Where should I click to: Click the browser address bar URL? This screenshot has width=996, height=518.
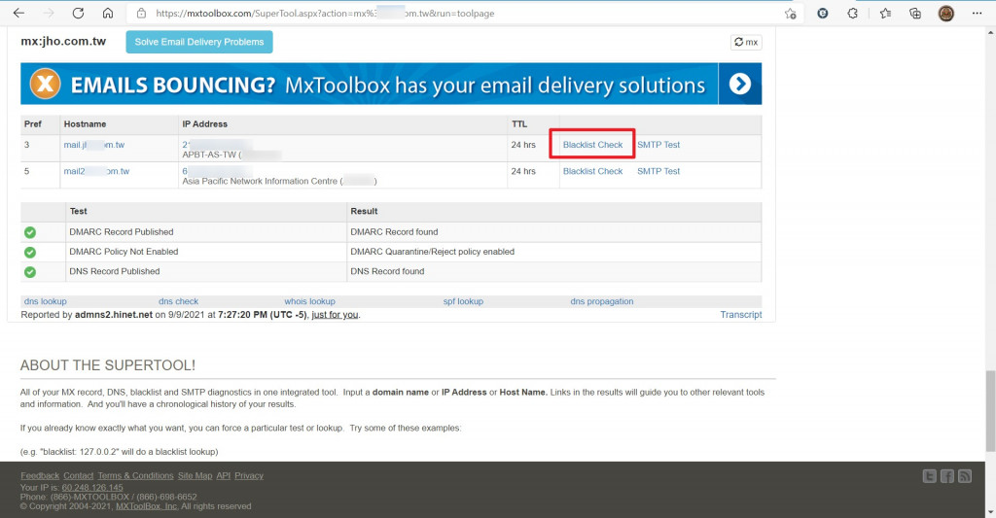[325, 14]
